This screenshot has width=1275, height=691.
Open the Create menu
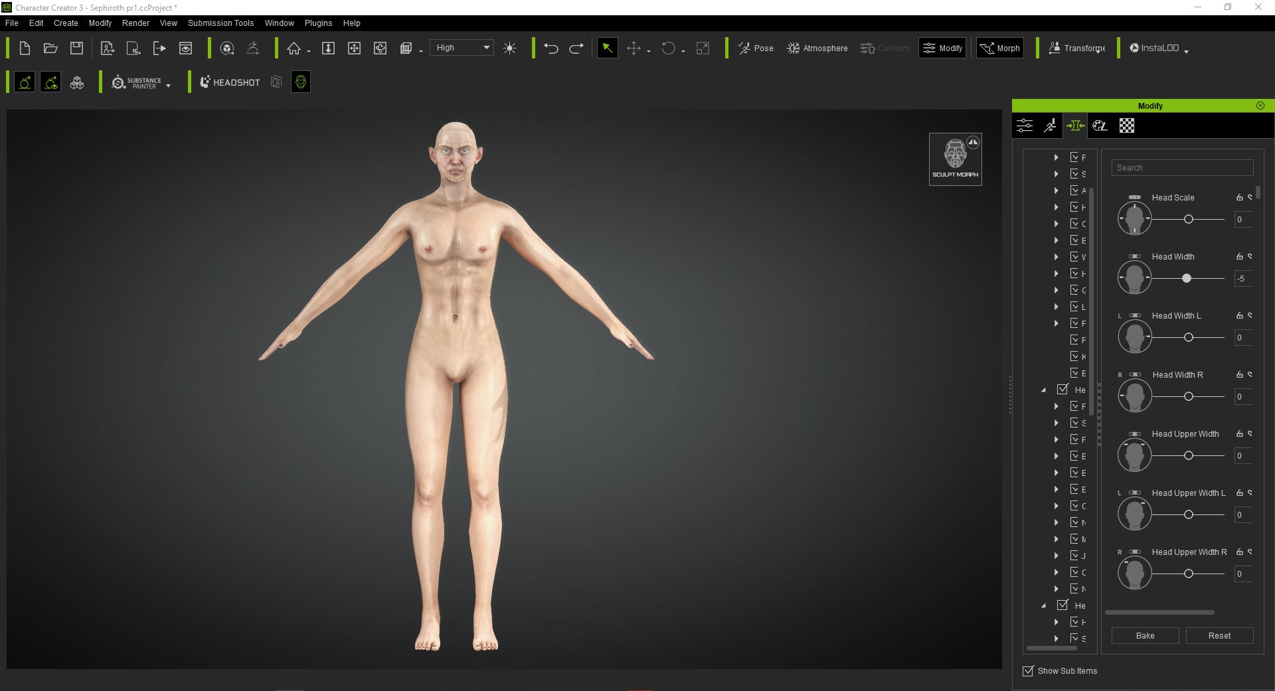point(66,23)
